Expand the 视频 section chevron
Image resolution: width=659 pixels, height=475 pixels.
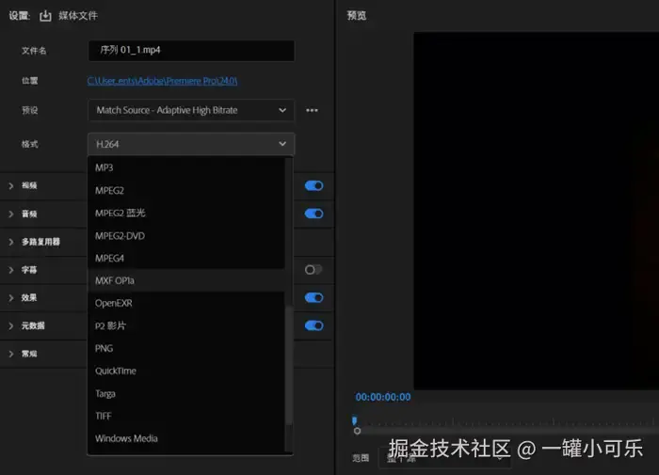(x=11, y=185)
